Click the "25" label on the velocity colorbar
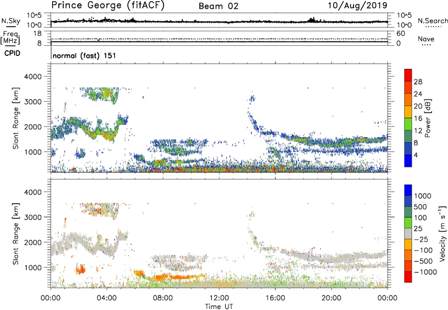This screenshot has height=310, width=448. click(419, 228)
